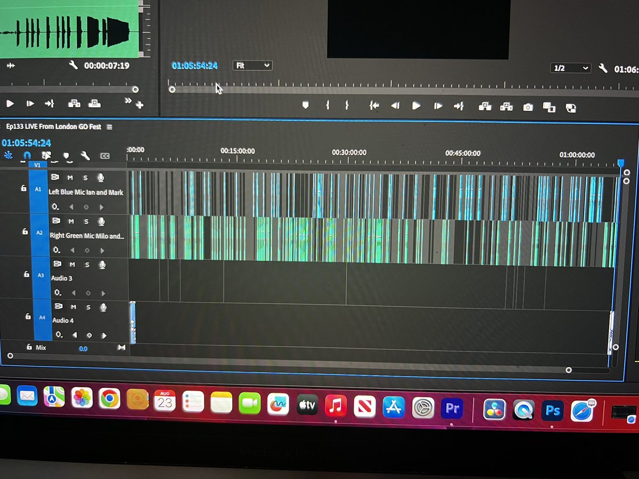Open the Fit zoom level dropdown

coord(252,65)
